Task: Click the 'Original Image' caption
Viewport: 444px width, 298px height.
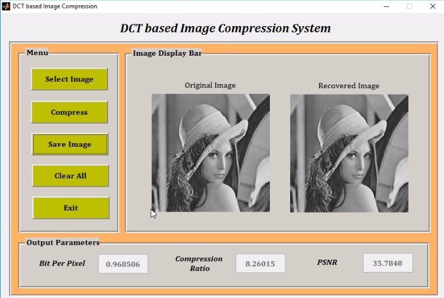Action: [x=210, y=85]
